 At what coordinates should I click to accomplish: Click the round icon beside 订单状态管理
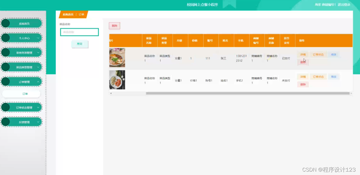tap(5, 107)
